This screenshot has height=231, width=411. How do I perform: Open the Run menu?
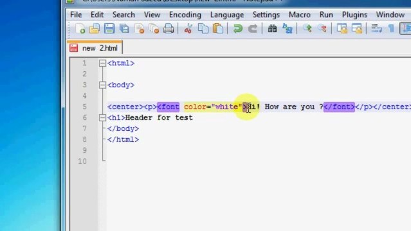(326, 15)
